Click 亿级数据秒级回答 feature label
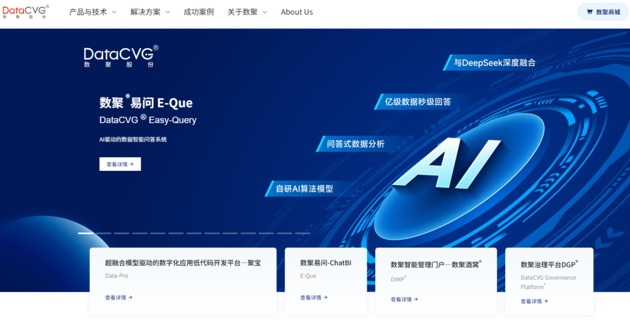 click(418, 101)
